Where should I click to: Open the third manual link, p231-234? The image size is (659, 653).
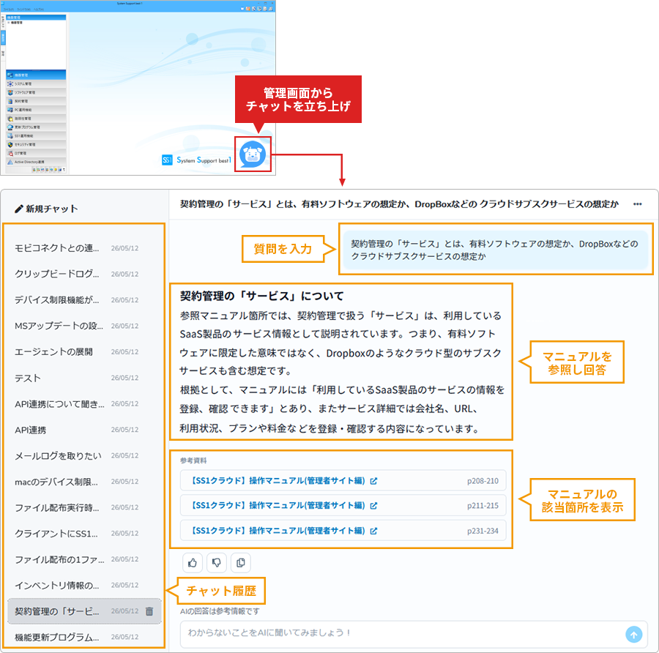[x=343, y=530]
